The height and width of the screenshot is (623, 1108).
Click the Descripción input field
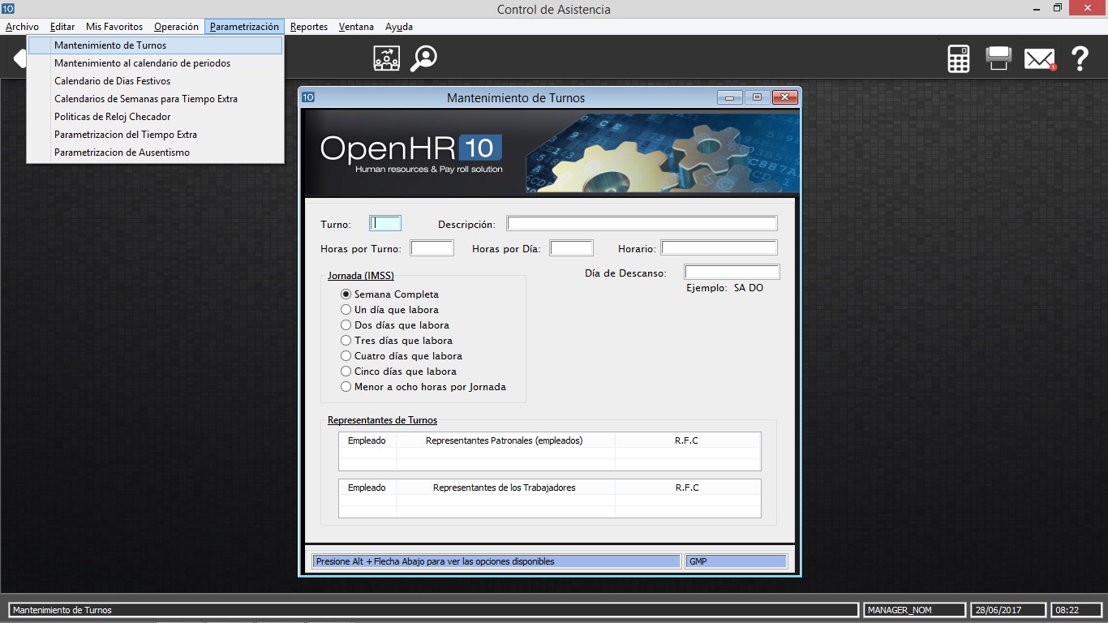click(x=641, y=222)
